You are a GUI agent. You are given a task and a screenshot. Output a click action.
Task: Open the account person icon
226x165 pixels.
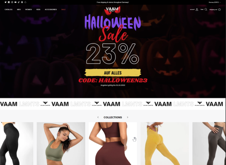click(197, 9)
